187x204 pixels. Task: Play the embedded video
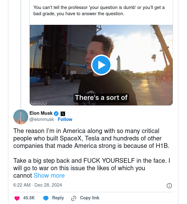(101, 65)
